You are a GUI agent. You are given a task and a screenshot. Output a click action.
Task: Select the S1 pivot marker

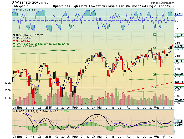155,74
